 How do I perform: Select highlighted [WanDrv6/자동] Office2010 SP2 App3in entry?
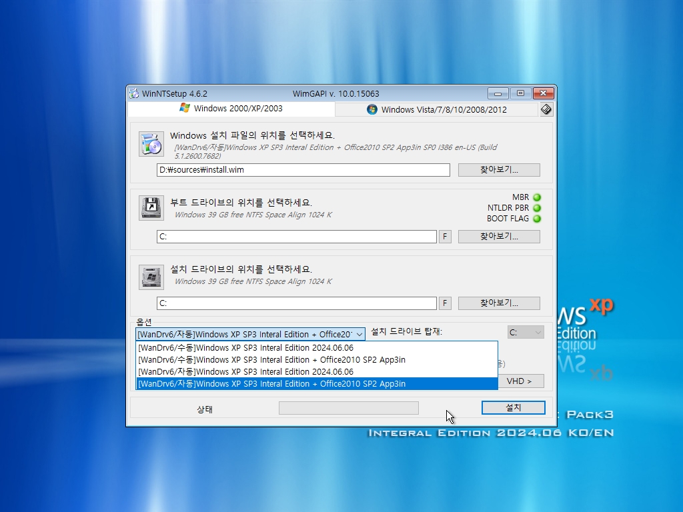tap(317, 383)
